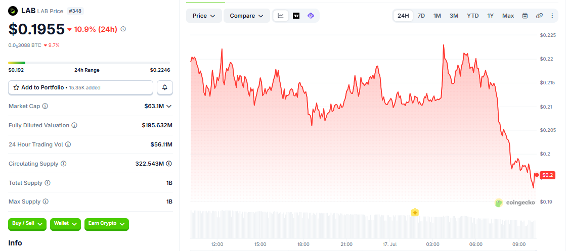The width and height of the screenshot is (566, 251).
Task: Open the Earn Crypto dropdown
Action: 107,224
